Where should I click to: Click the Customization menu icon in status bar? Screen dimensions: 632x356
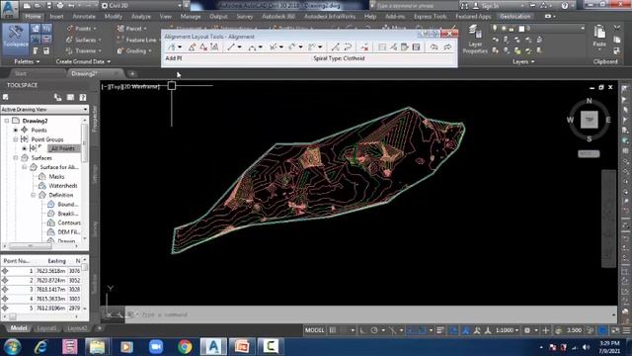[x=626, y=330]
